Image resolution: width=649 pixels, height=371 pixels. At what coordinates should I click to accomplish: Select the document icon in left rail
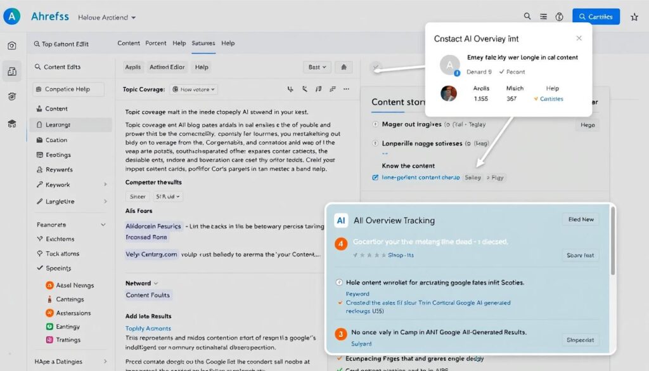coord(12,71)
